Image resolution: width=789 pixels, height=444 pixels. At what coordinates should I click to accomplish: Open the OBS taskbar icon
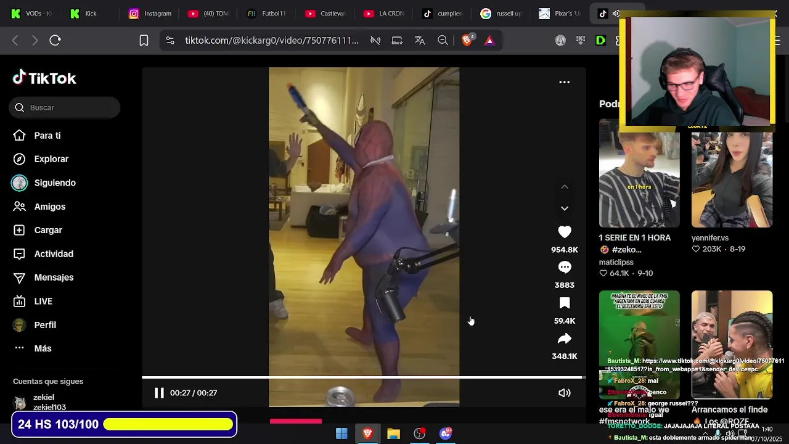[419, 434]
